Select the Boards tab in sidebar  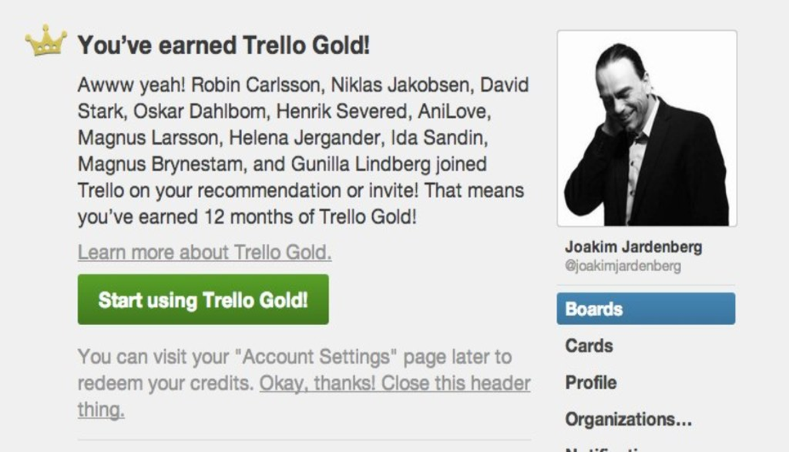[646, 309]
